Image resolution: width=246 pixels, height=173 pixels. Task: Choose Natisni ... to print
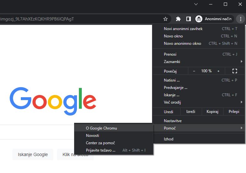(199, 80)
